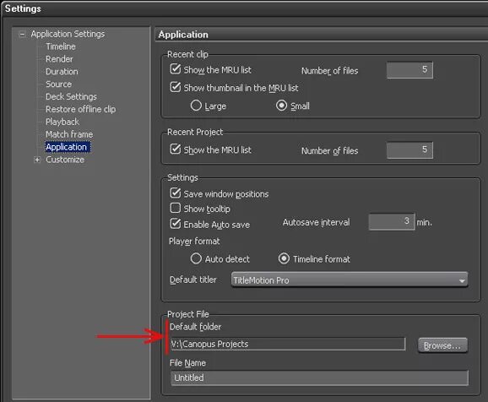Viewport: 488px width, 402px height.
Task: Open the Render settings page
Action: (59, 59)
